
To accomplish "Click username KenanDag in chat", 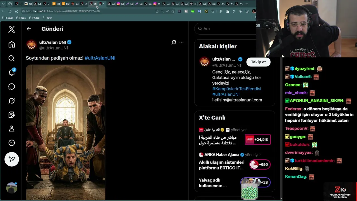I will click(x=296, y=176).
